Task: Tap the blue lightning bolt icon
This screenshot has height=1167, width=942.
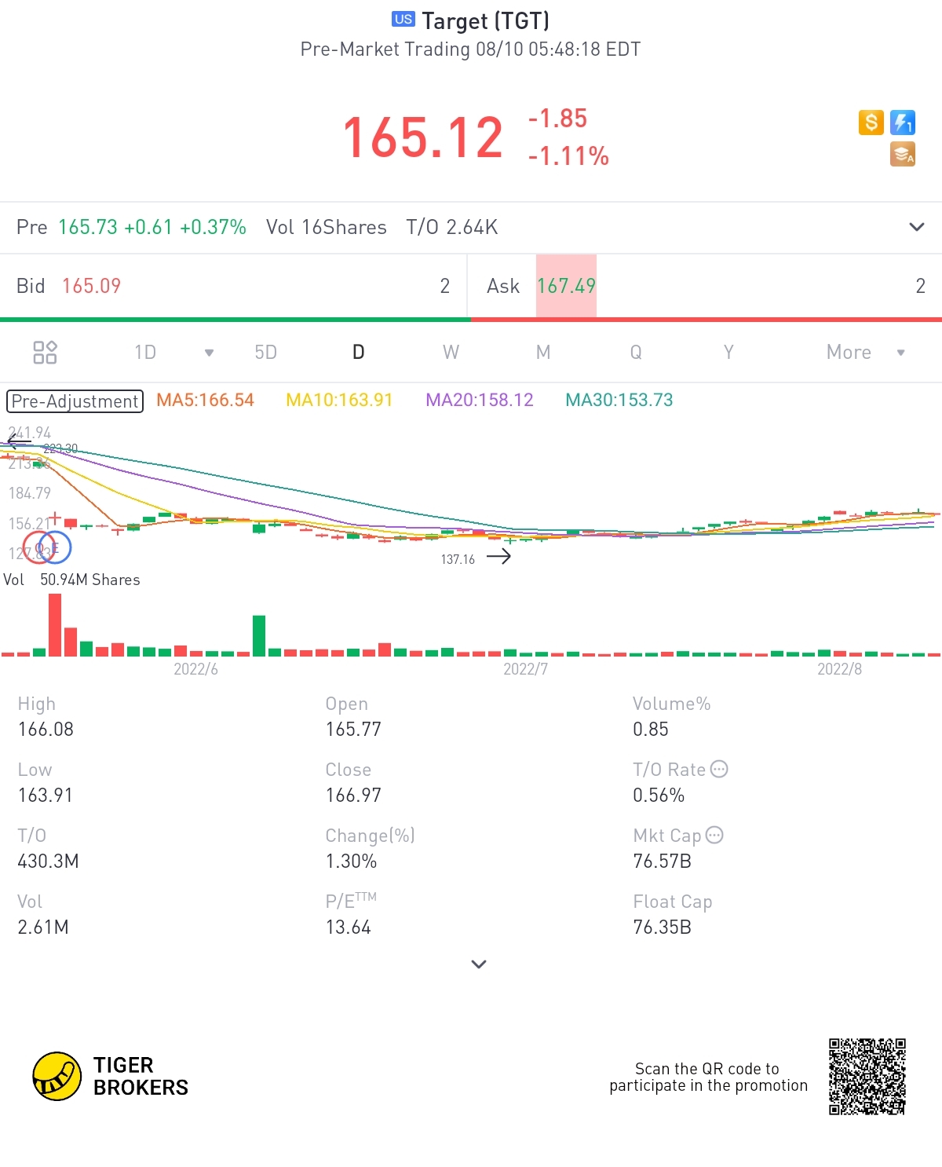Action: 903,123
